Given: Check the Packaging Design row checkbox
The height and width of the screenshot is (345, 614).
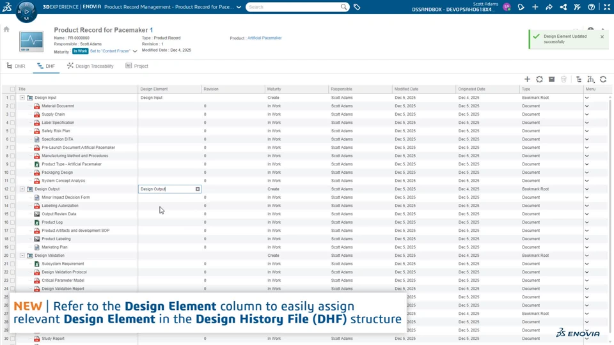Looking at the screenshot, I should [13, 172].
